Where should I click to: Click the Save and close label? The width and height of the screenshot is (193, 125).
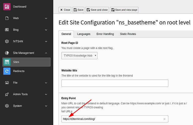[x=99, y=10]
